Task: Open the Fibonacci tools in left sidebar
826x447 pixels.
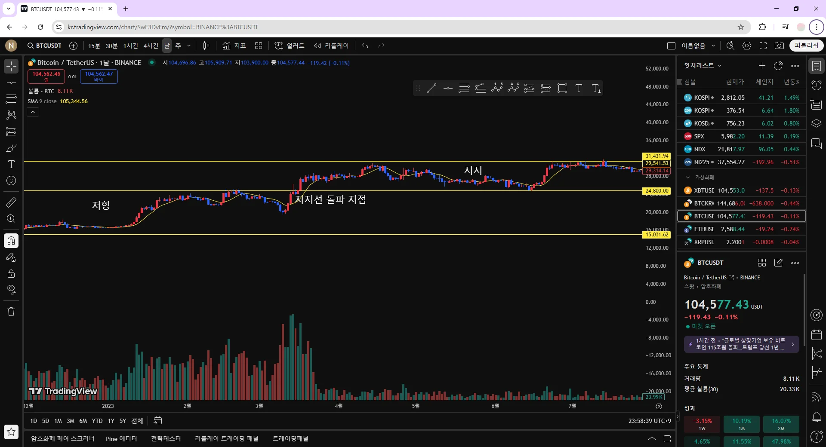Action: click(x=11, y=99)
